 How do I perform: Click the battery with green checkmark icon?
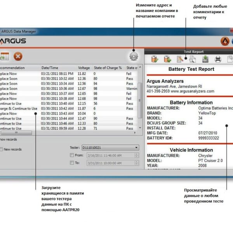tap(155, 59)
